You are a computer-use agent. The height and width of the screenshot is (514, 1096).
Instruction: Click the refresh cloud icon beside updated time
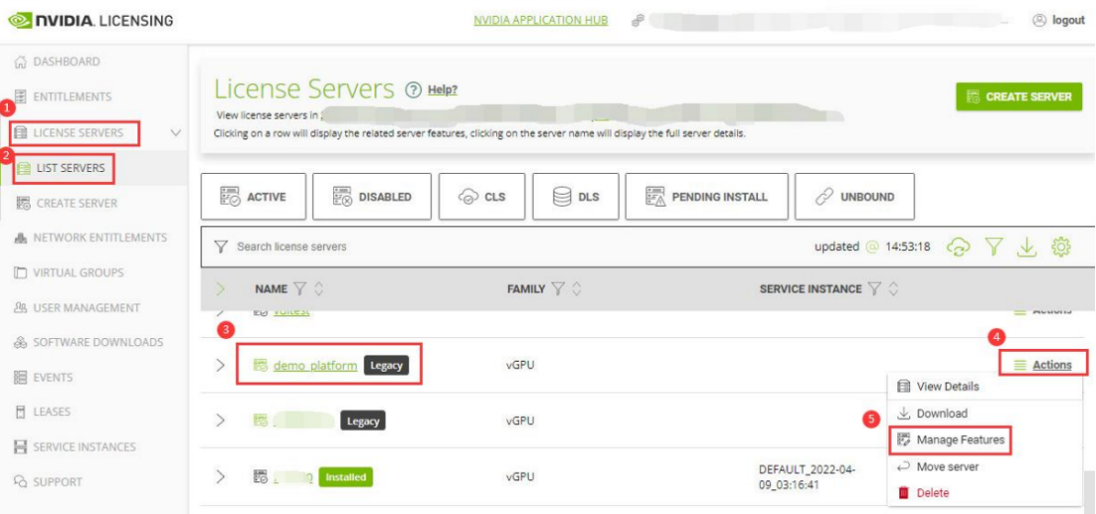point(958,247)
